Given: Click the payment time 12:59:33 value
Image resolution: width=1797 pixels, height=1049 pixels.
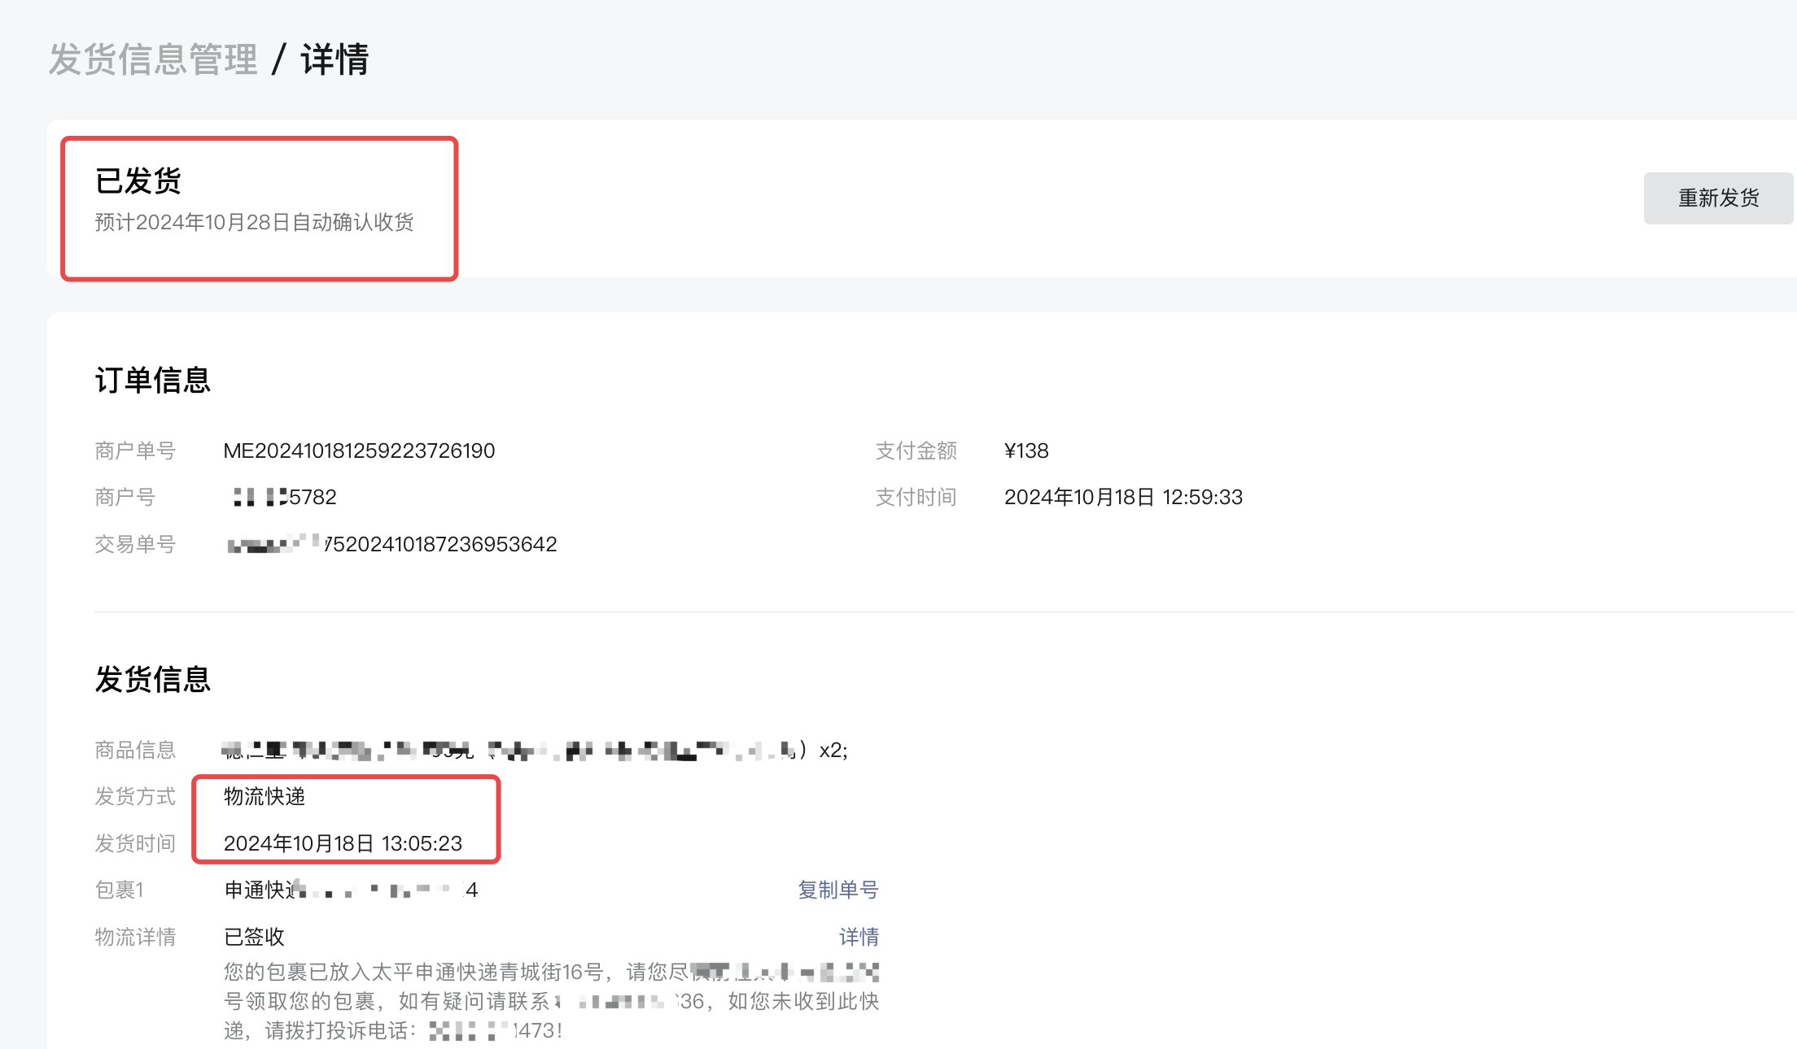Looking at the screenshot, I should pyautogui.click(x=1123, y=497).
